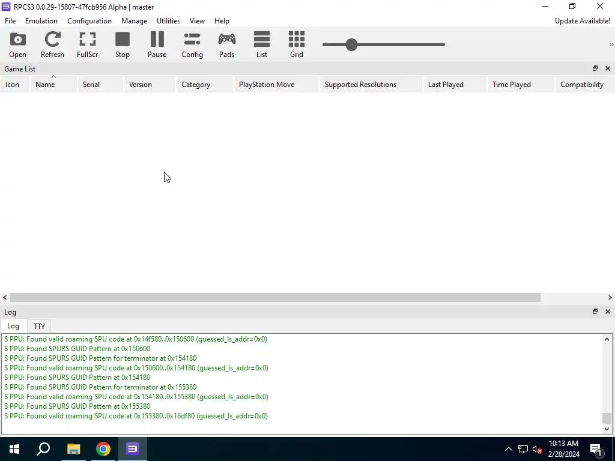Image resolution: width=615 pixels, height=461 pixels.
Task: Sort by Last Played column header
Action: coord(455,84)
